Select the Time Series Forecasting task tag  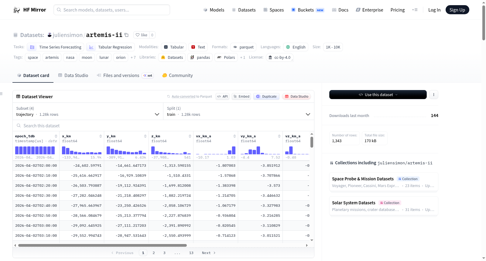click(55, 47)
